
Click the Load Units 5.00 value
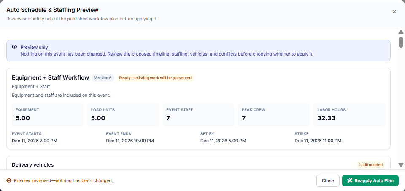click(x=98, y=118)
